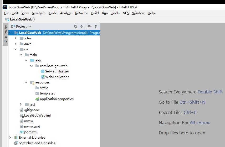
Task: Click the Alt+Home shortcut hint
Action: pyautogui.click(x=200, y=123)
